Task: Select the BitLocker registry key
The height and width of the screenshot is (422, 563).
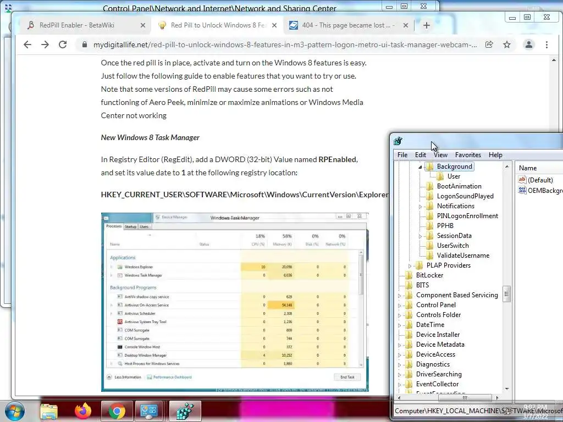Action: (429, 275)
